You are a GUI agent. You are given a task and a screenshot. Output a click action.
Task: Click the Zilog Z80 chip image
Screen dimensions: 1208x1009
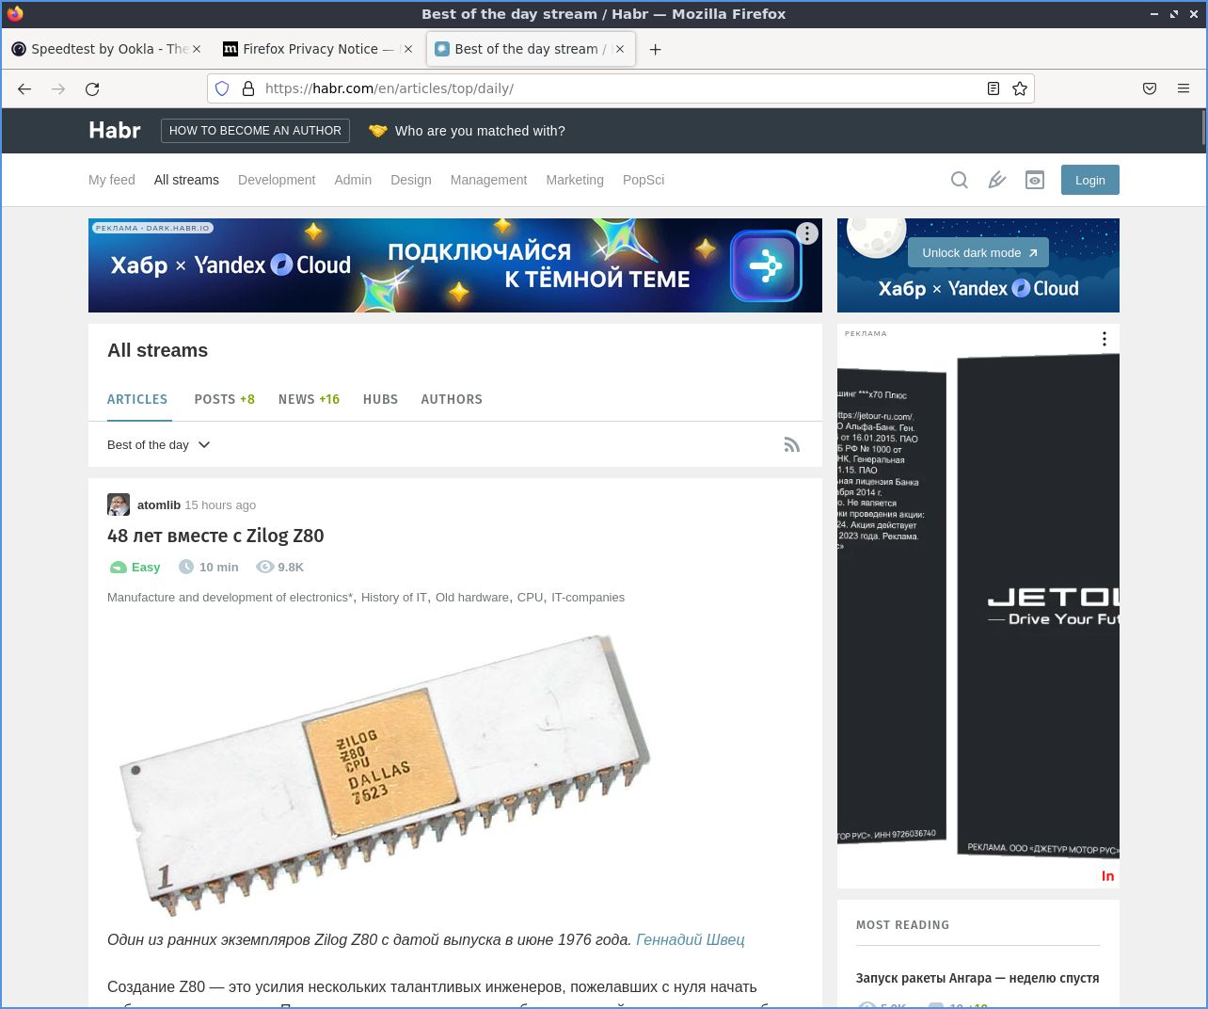click(386, 775)
